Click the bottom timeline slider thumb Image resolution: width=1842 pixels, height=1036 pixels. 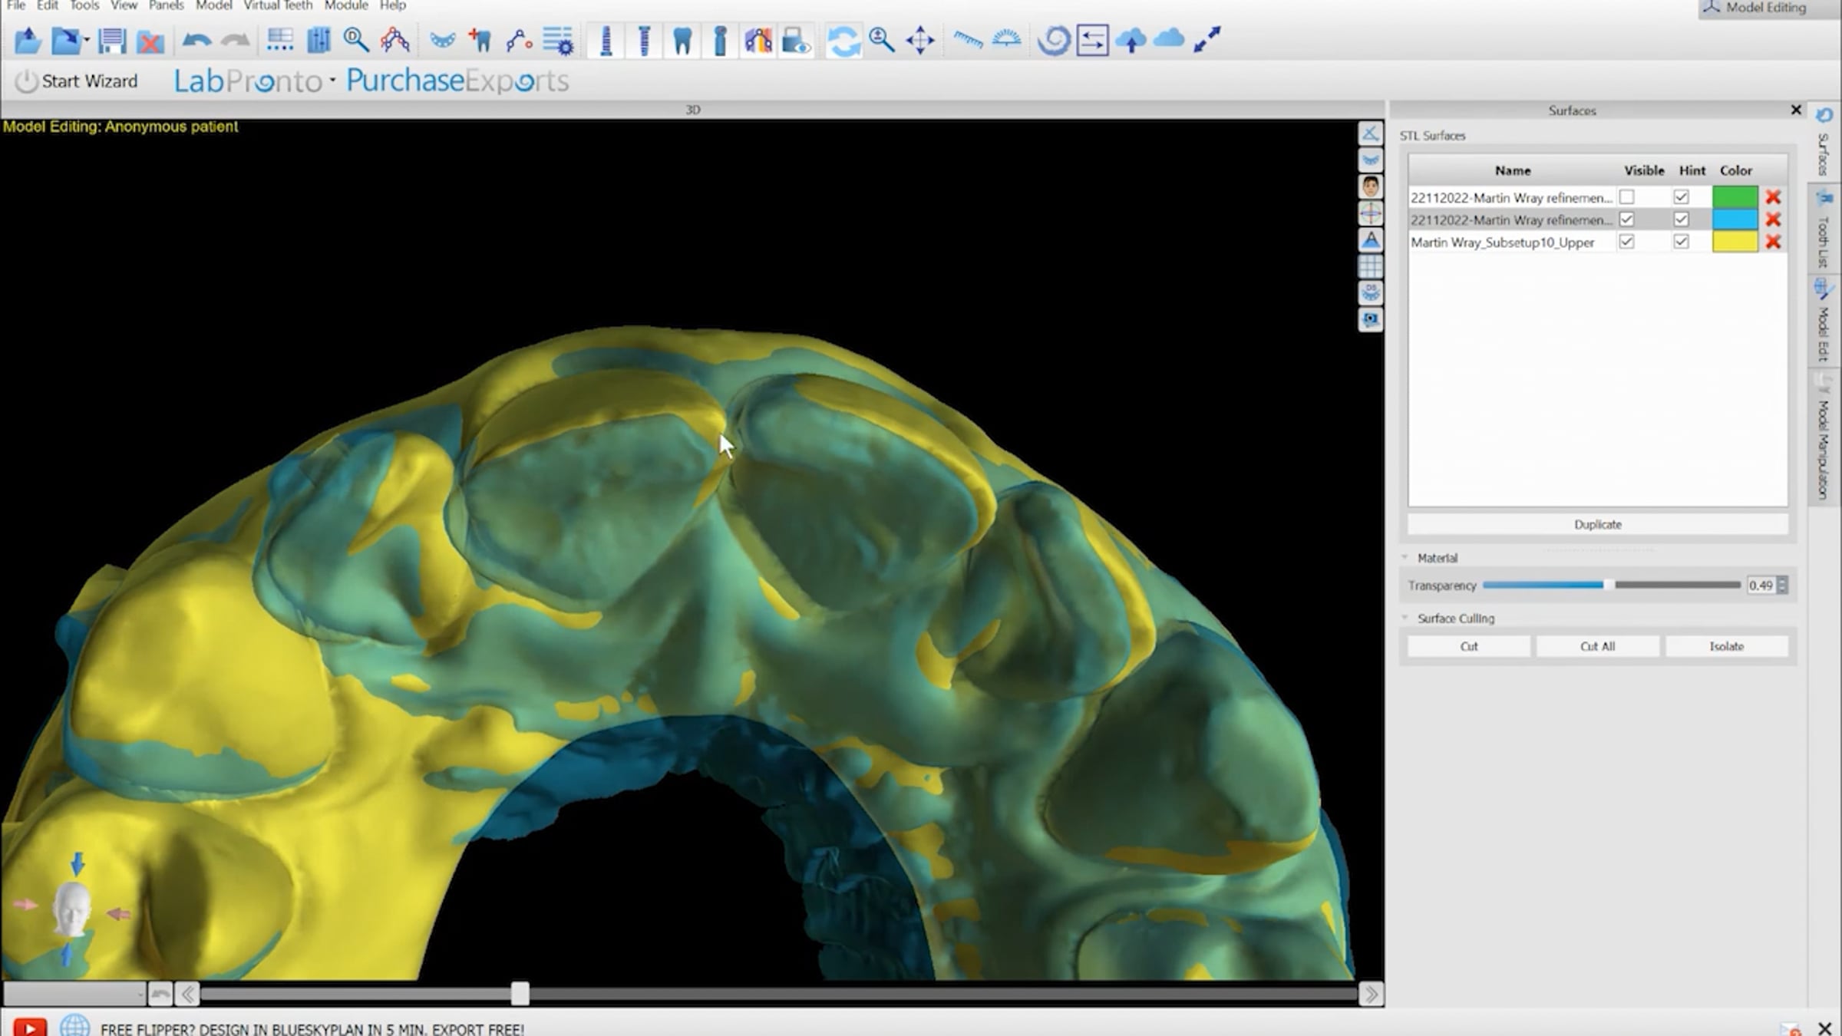pyautogui.click(x=520, y=994)
